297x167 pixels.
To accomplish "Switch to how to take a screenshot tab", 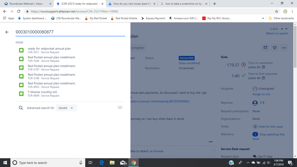I will [183, 4].
